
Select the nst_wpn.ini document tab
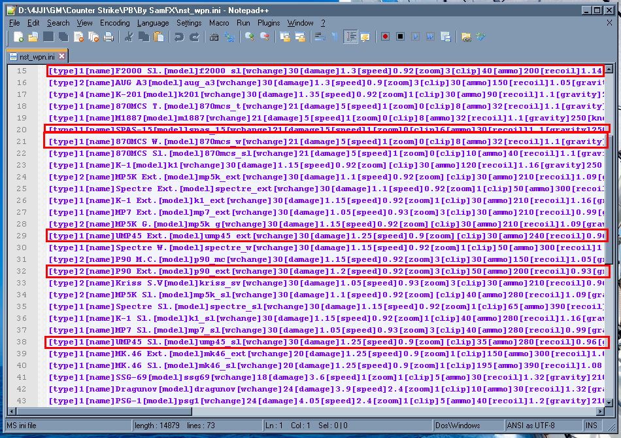coord(37,57)
